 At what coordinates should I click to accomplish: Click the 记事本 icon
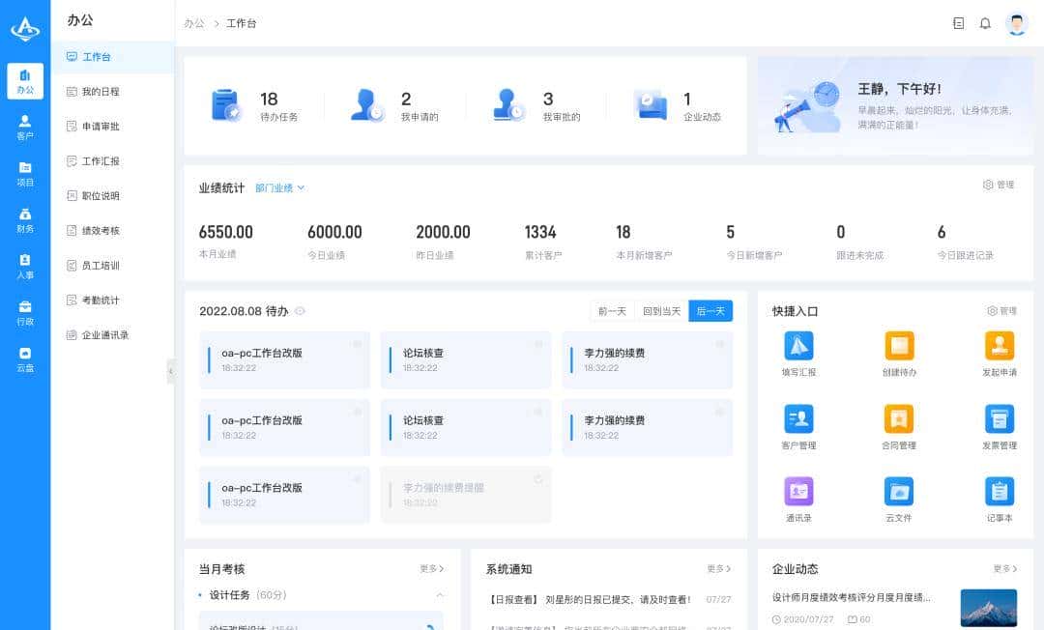coord(999,493)
